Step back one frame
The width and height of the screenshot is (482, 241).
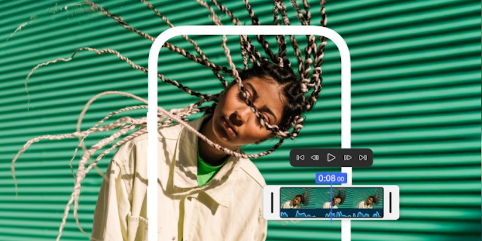pos(315,157)
